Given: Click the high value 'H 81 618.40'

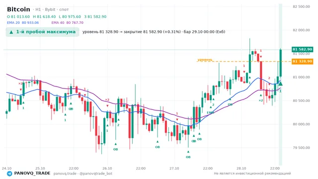Looking at the screenshot, I should pos(44,16).
